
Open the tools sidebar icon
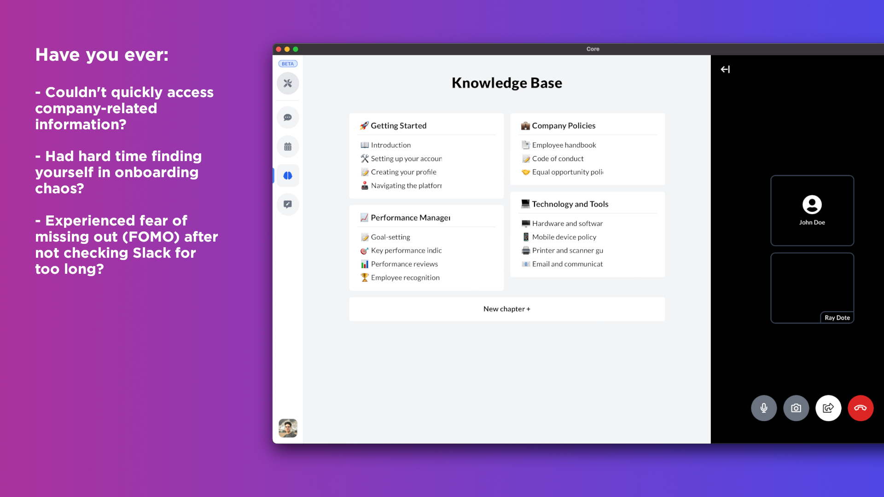pyautogui.click(x=288, y=83)
